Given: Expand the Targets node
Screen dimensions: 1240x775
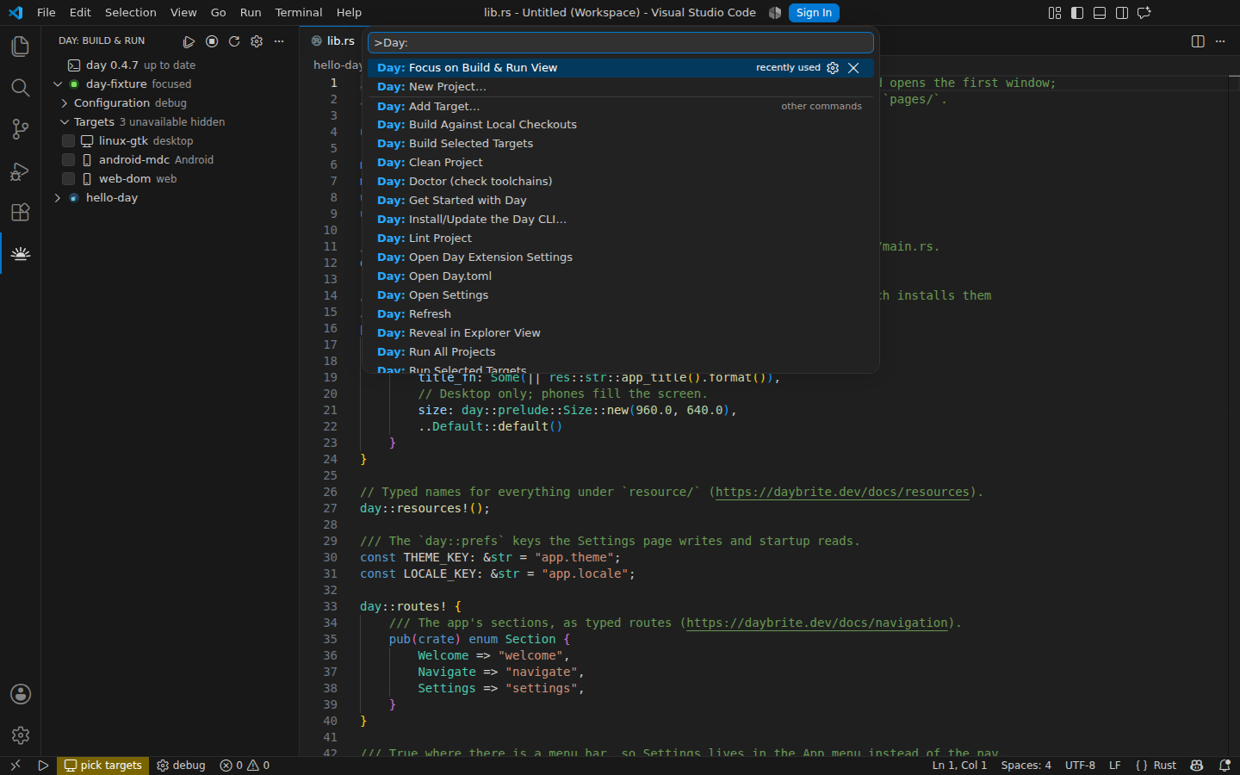Looking at the screenshot, I should [x=64, y=122].
